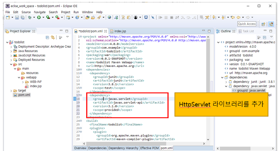Click the Search flashlight icon
Screen dimensions: 278x151
pyautogui.click(x=99, y=17)
